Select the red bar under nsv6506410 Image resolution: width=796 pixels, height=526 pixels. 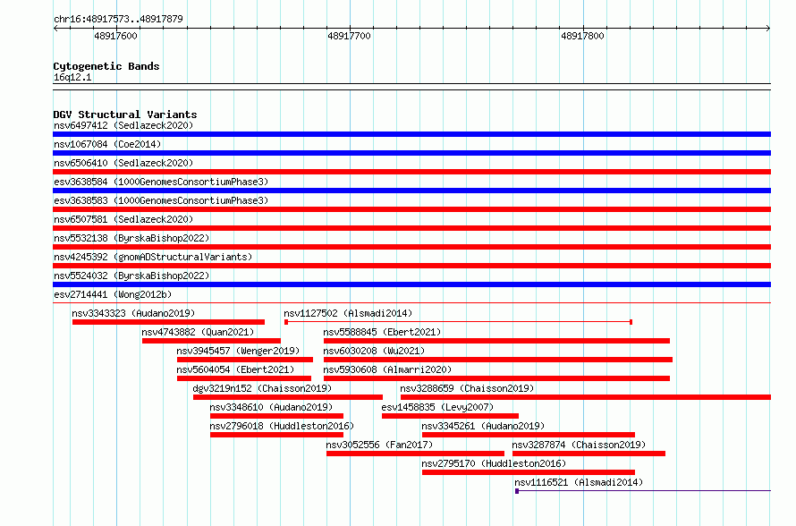pyautogui.click(x=411, y=172)
